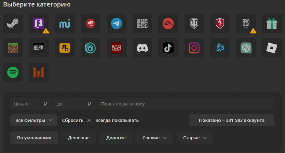Select the World of Tanks category
This screenshot has height=153, width=285.
(x=194, y=23)
